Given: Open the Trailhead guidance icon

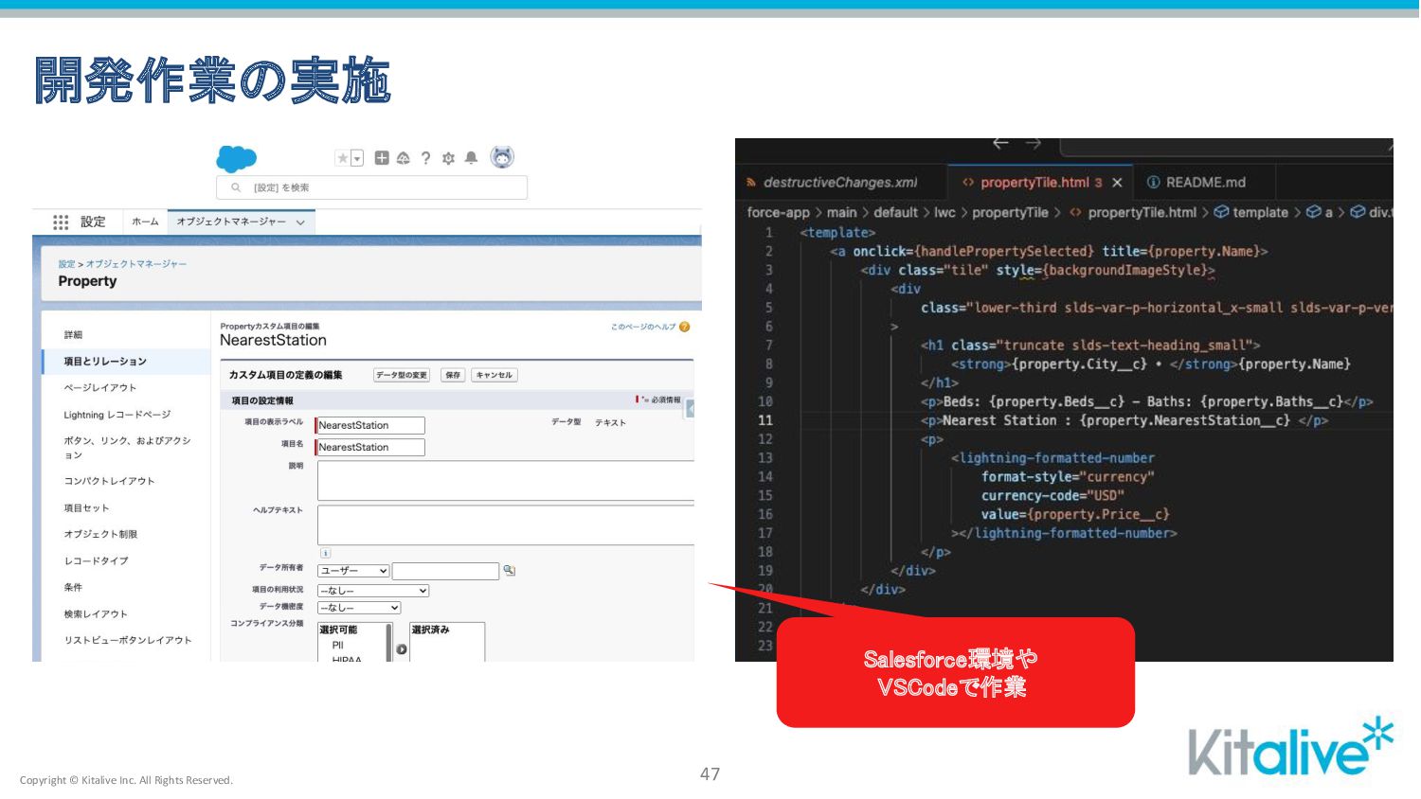Looking at the screenshot, I should pos(403,158).
